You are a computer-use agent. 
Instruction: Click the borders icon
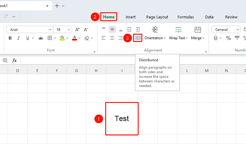pyautogui.click(x=50, y=38)
